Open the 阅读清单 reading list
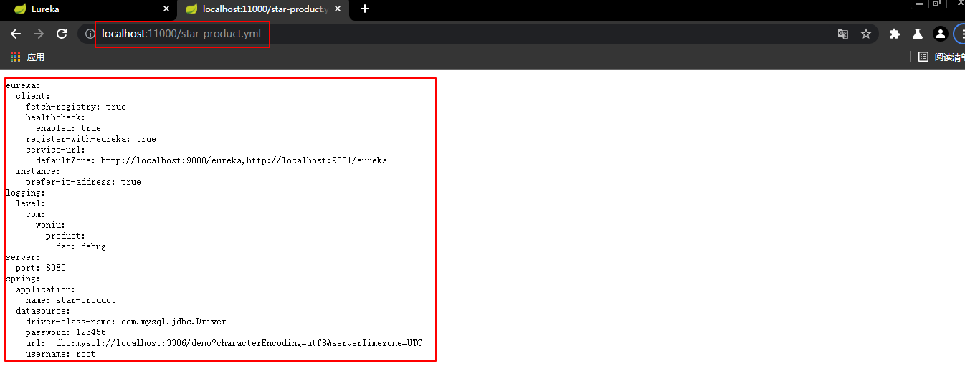 (941, 57)
